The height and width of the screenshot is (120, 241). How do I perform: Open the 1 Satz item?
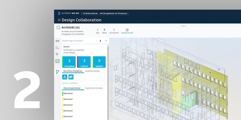(98, 31)
